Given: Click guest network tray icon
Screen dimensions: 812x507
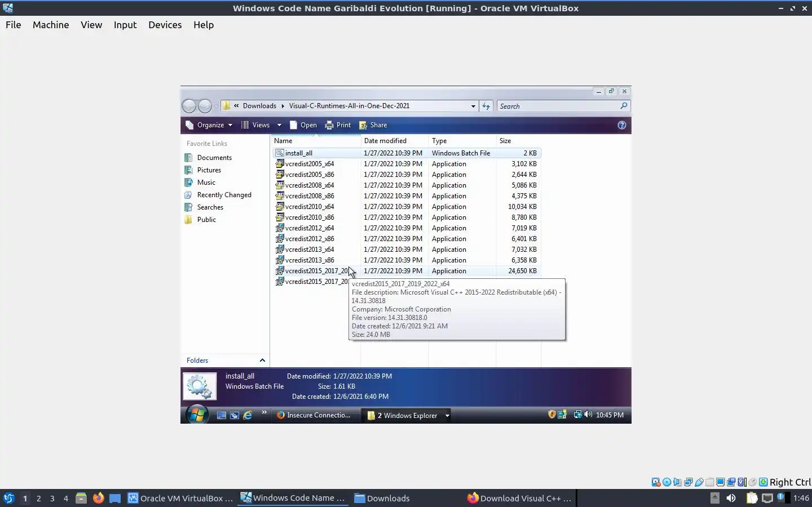Looking at the screenshot, I should pyautogui.click(x=577, y=415).
